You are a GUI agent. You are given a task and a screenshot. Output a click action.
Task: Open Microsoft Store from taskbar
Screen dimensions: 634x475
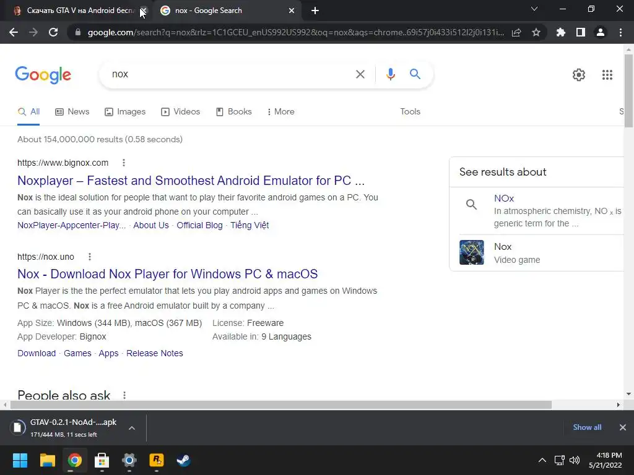[x=102, y=460]
